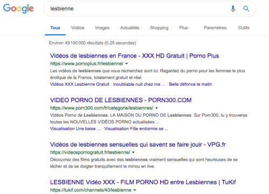269x194 pixels.
Task: Open sitelink 'Inoubliable nuit chez ma ...'
Action: tap(139, 84)
